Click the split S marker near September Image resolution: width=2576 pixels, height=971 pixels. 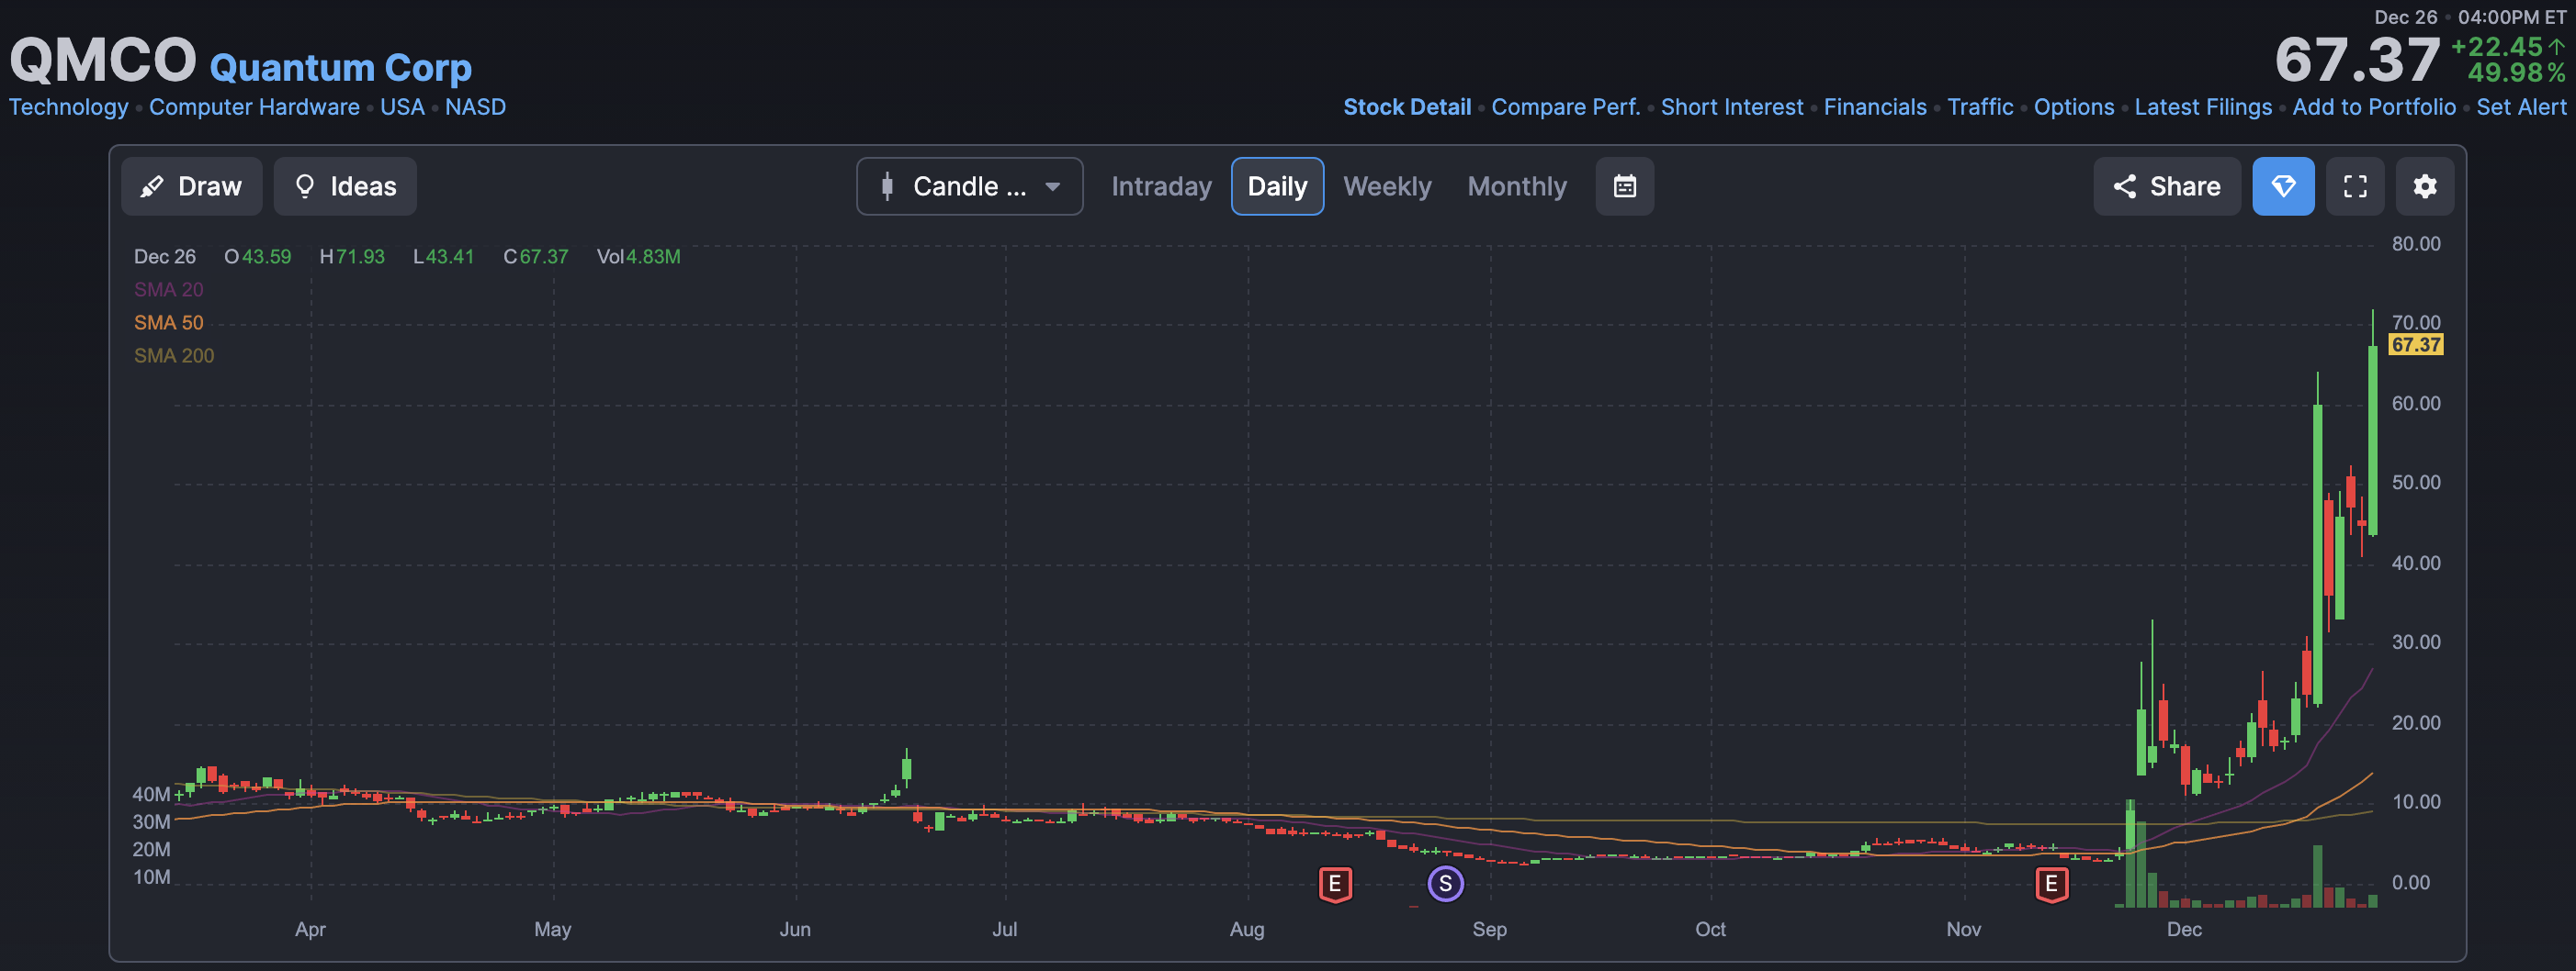[1445, 883]
